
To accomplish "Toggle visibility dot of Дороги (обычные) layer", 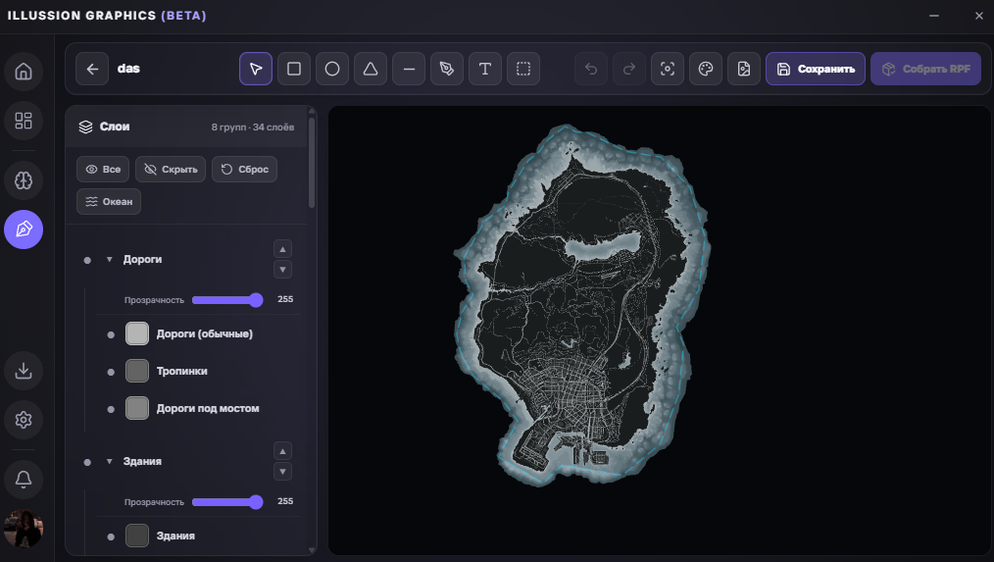I will point(111,334).
